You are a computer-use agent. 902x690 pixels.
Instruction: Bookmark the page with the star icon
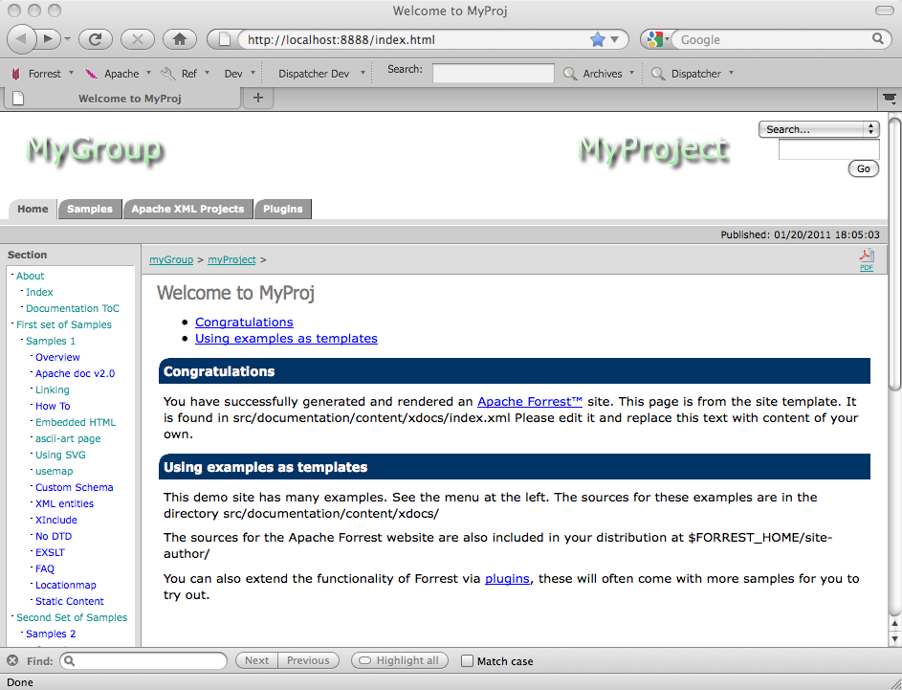pyautogui.click(x=598, y=39)
